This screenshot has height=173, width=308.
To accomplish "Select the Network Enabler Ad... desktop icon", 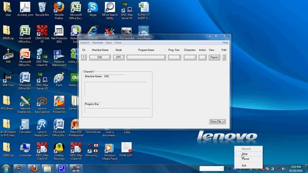I will pyautogui.click(x=25, y=104).
